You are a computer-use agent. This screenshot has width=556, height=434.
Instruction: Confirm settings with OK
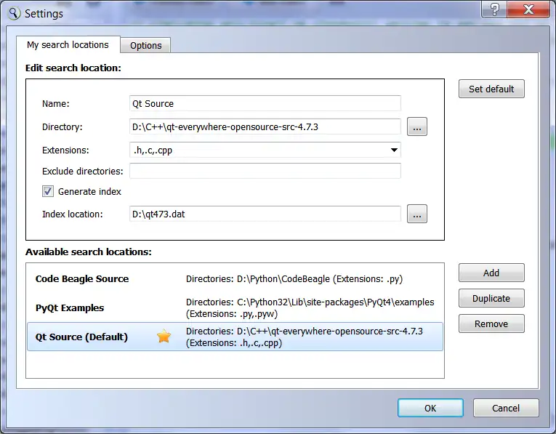click(430, 408)
